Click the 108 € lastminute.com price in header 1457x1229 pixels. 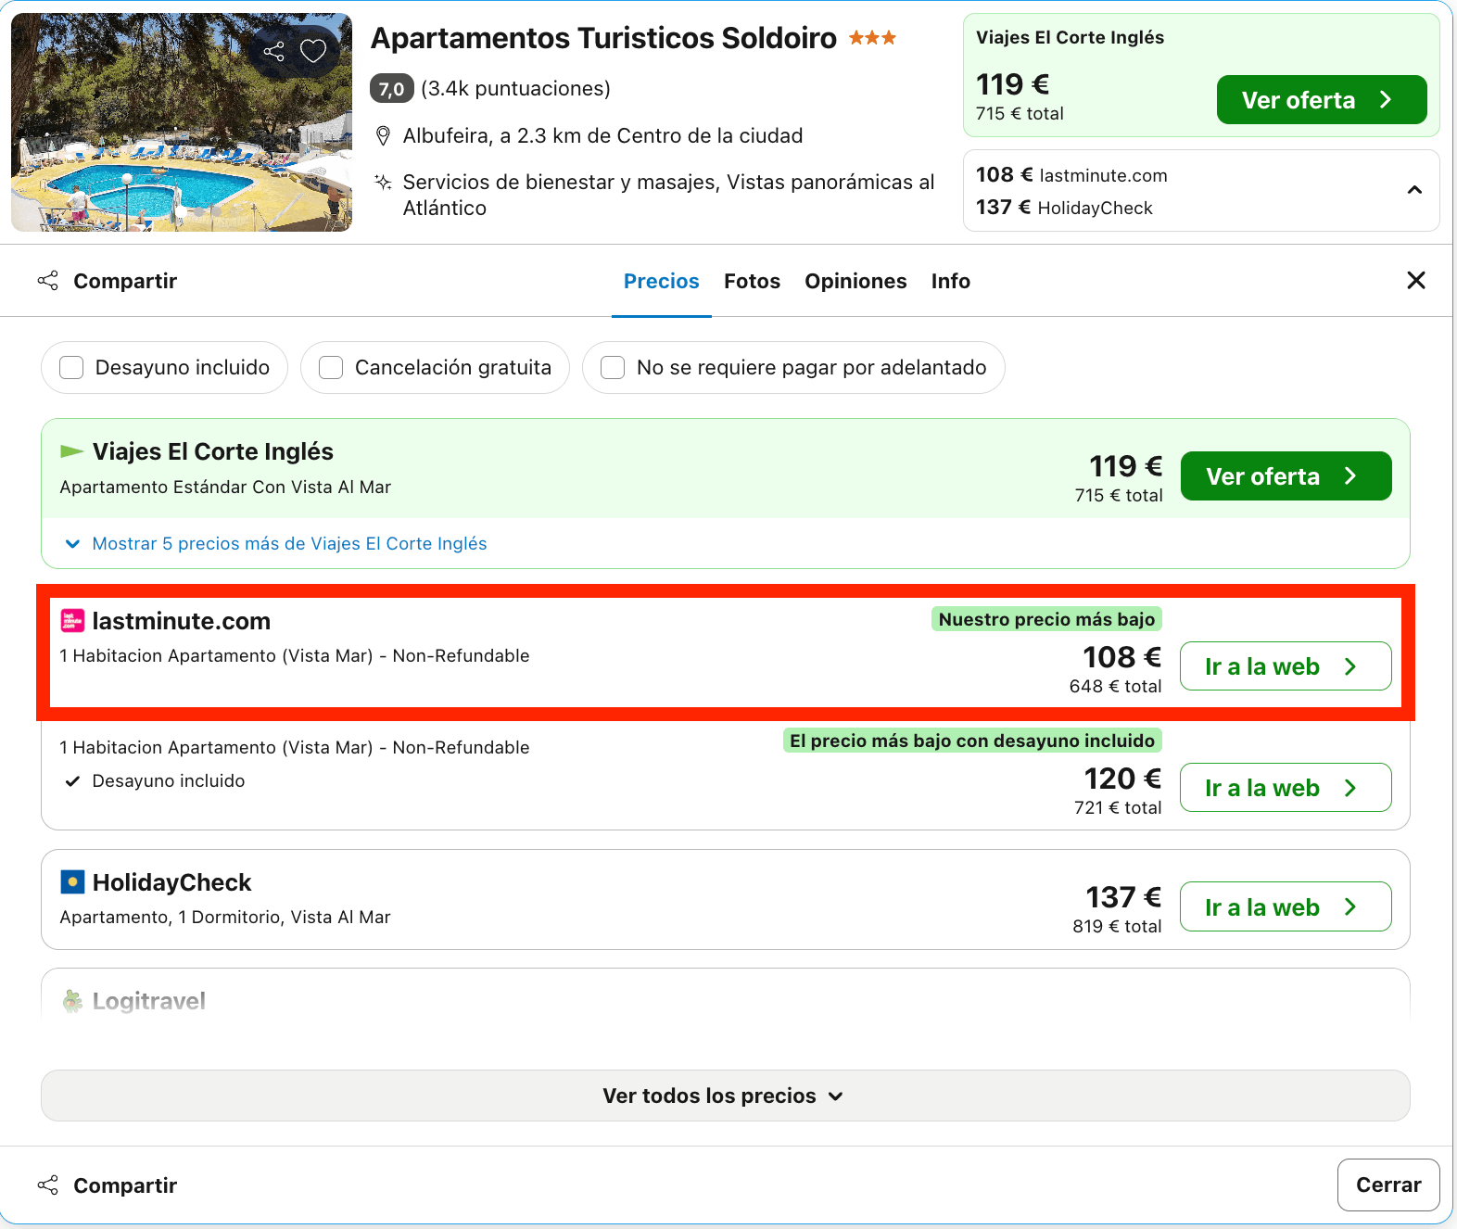point(1071,175)
